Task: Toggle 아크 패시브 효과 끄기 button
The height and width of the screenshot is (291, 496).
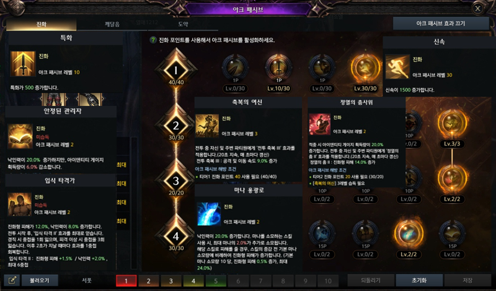Action: [x=441, y=24]
